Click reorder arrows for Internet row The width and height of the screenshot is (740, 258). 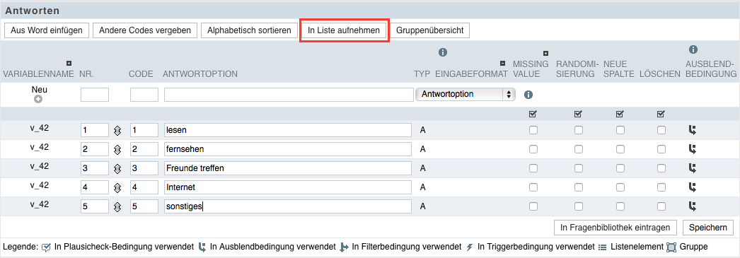pos(117,187)
